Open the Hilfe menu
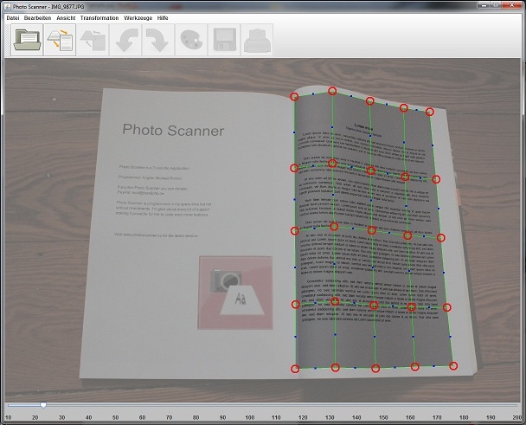 pos(163,18)
